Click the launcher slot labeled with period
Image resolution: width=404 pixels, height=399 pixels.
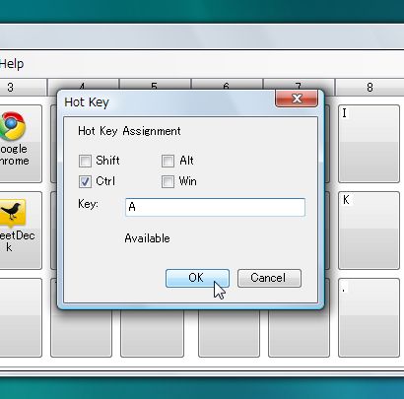click(369, 317)
